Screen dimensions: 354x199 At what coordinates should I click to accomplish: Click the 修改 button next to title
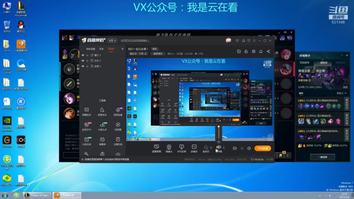[x=154, y=49]
